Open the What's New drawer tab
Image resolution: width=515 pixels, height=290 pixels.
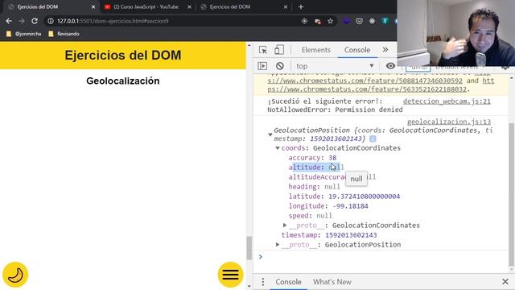click(332, 282)
